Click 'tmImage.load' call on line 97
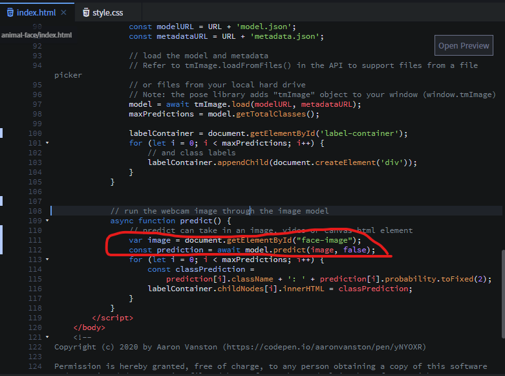Viewport: 505px width, 376px height. [x=222, y=104]
